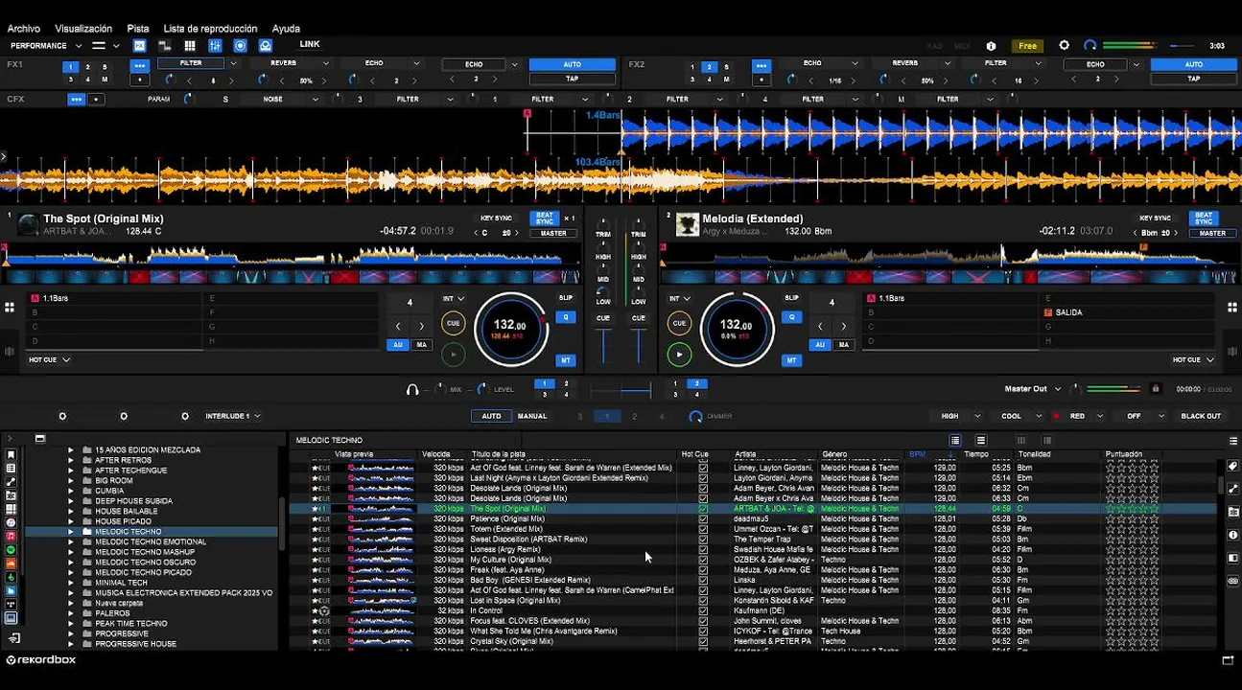Toggle checkbox for Patience (Original Mix)
Image resolution: width=1242 pixels, height=690 pixels.
point(703,518)
